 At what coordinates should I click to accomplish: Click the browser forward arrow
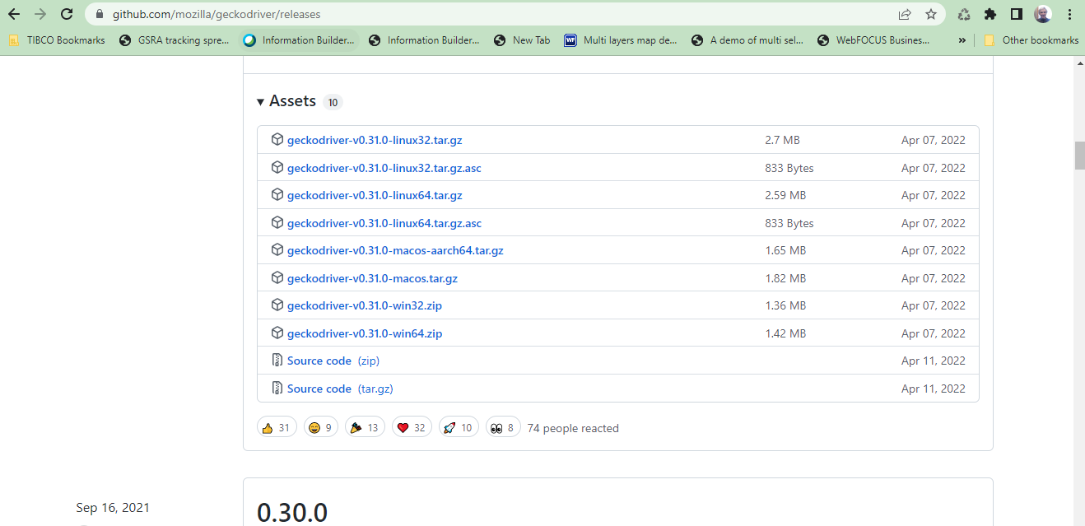(40, 14)
